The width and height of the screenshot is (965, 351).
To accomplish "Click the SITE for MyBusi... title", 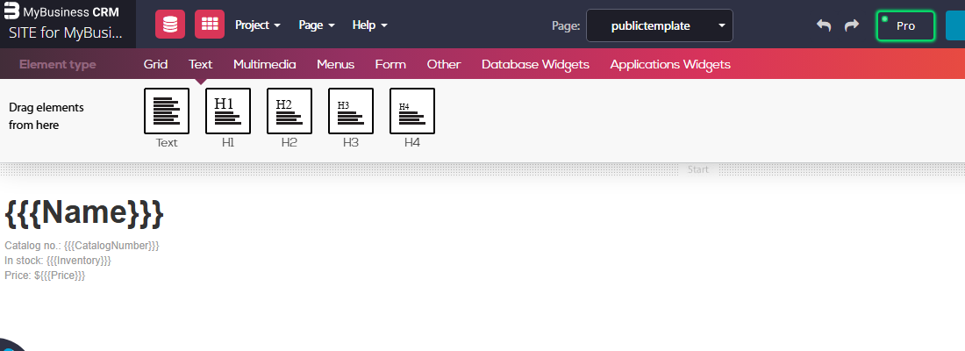I will click(x=66, y=32).
